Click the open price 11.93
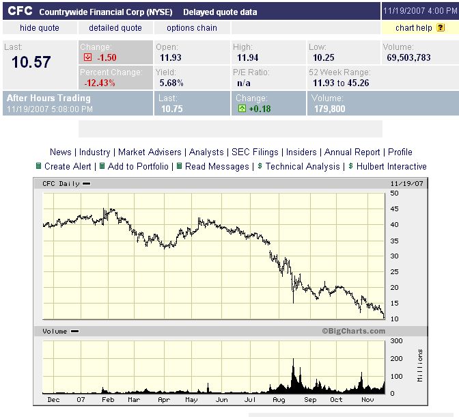The width and height of the screenshot is (459, 417). [x=171, y=57]
